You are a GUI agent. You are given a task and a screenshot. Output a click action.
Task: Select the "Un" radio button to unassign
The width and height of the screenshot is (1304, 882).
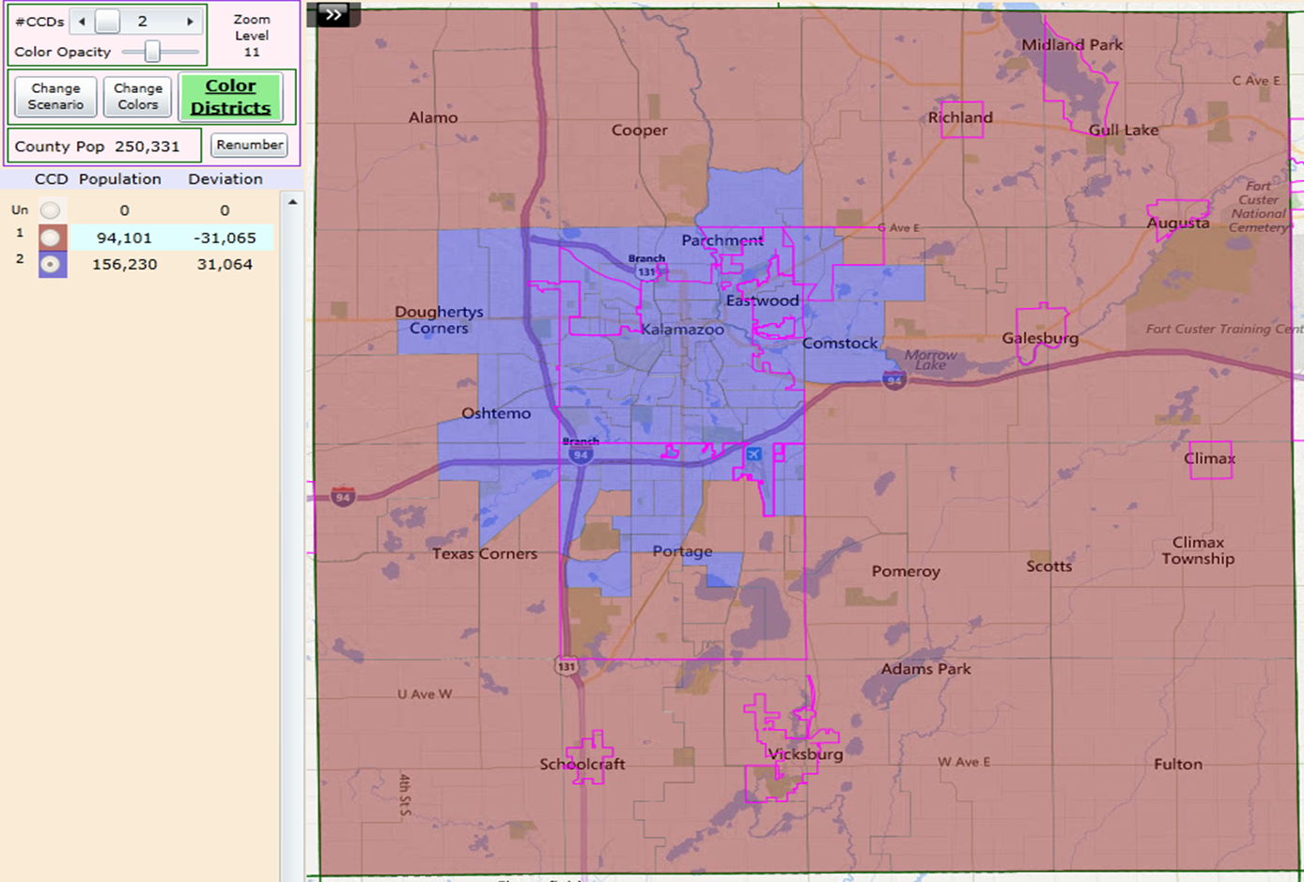[x=49, y=209]
